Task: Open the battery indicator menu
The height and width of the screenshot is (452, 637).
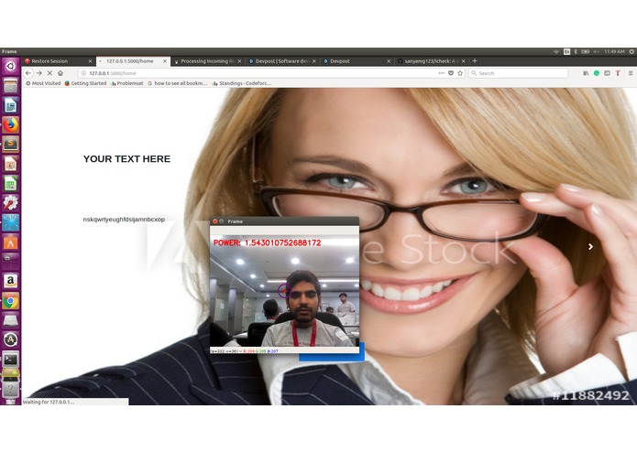Action: click(586, 51)
